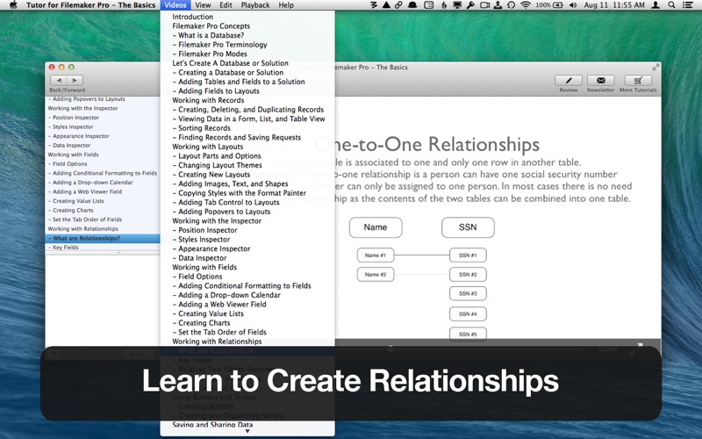Open the View menu
Viewport: 702px width, 439px height.
(203, 5)
